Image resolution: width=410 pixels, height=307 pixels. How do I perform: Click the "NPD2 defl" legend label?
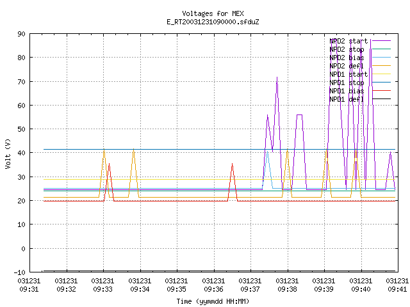tap(347, 66)
